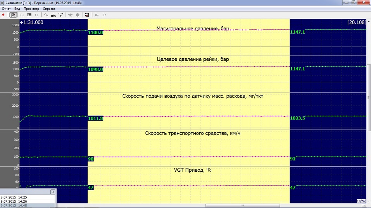Click the Скорость транспортного средства graph title
Screen dimensions: 371x208
tap(193, 133)
